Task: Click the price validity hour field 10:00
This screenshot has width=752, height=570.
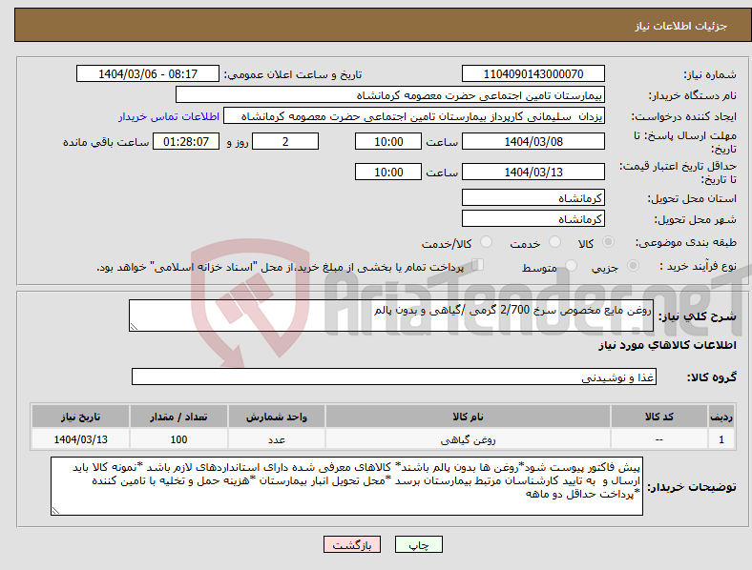Action: pos(388,172)
